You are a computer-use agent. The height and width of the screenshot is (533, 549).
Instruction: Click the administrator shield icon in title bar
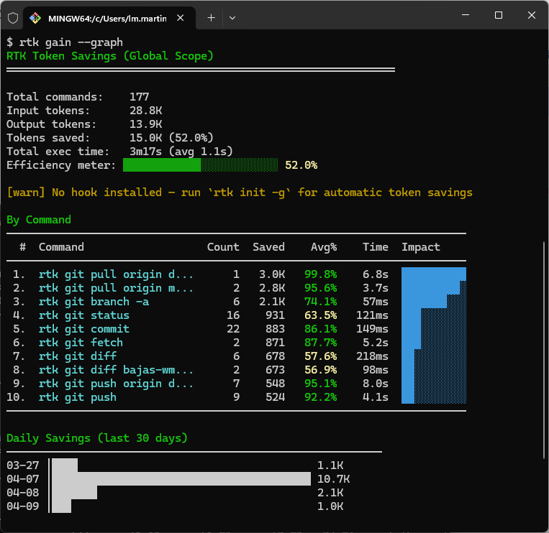(x=12, y=17)
